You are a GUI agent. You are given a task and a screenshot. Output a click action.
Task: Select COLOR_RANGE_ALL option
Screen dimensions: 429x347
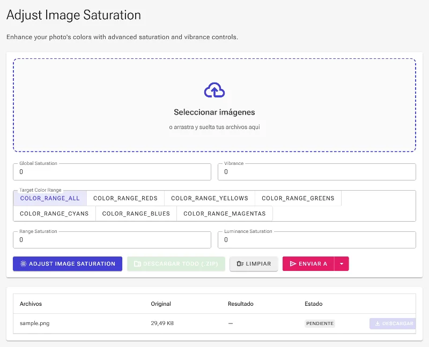50,198
